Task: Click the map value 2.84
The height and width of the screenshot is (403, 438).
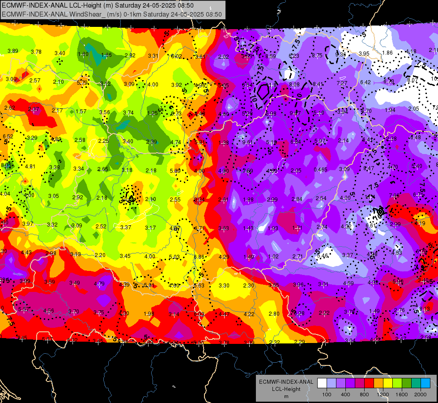Action: (297, 199)
